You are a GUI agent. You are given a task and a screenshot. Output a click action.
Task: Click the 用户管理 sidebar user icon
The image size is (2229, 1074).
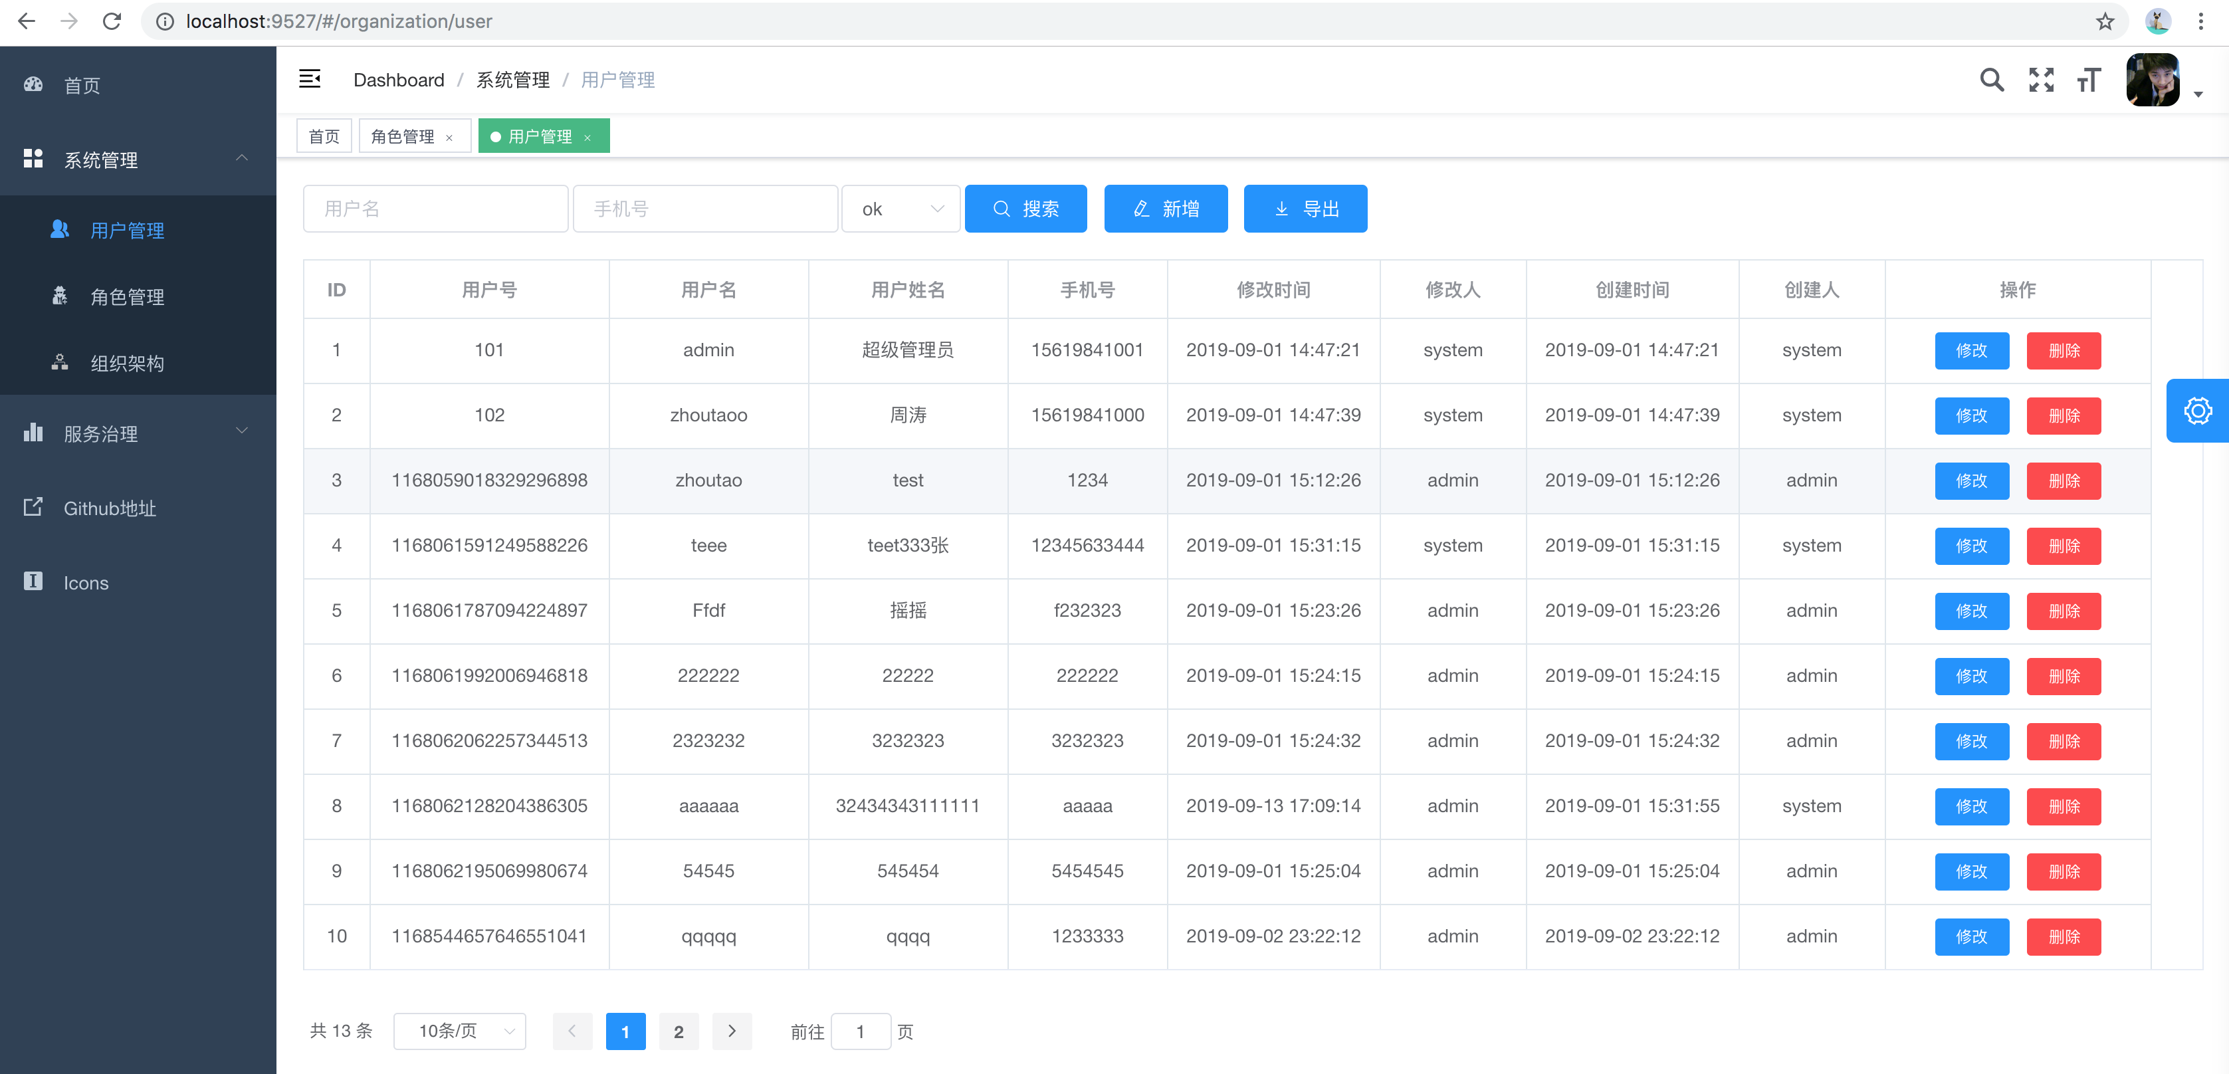coord(60,229)
